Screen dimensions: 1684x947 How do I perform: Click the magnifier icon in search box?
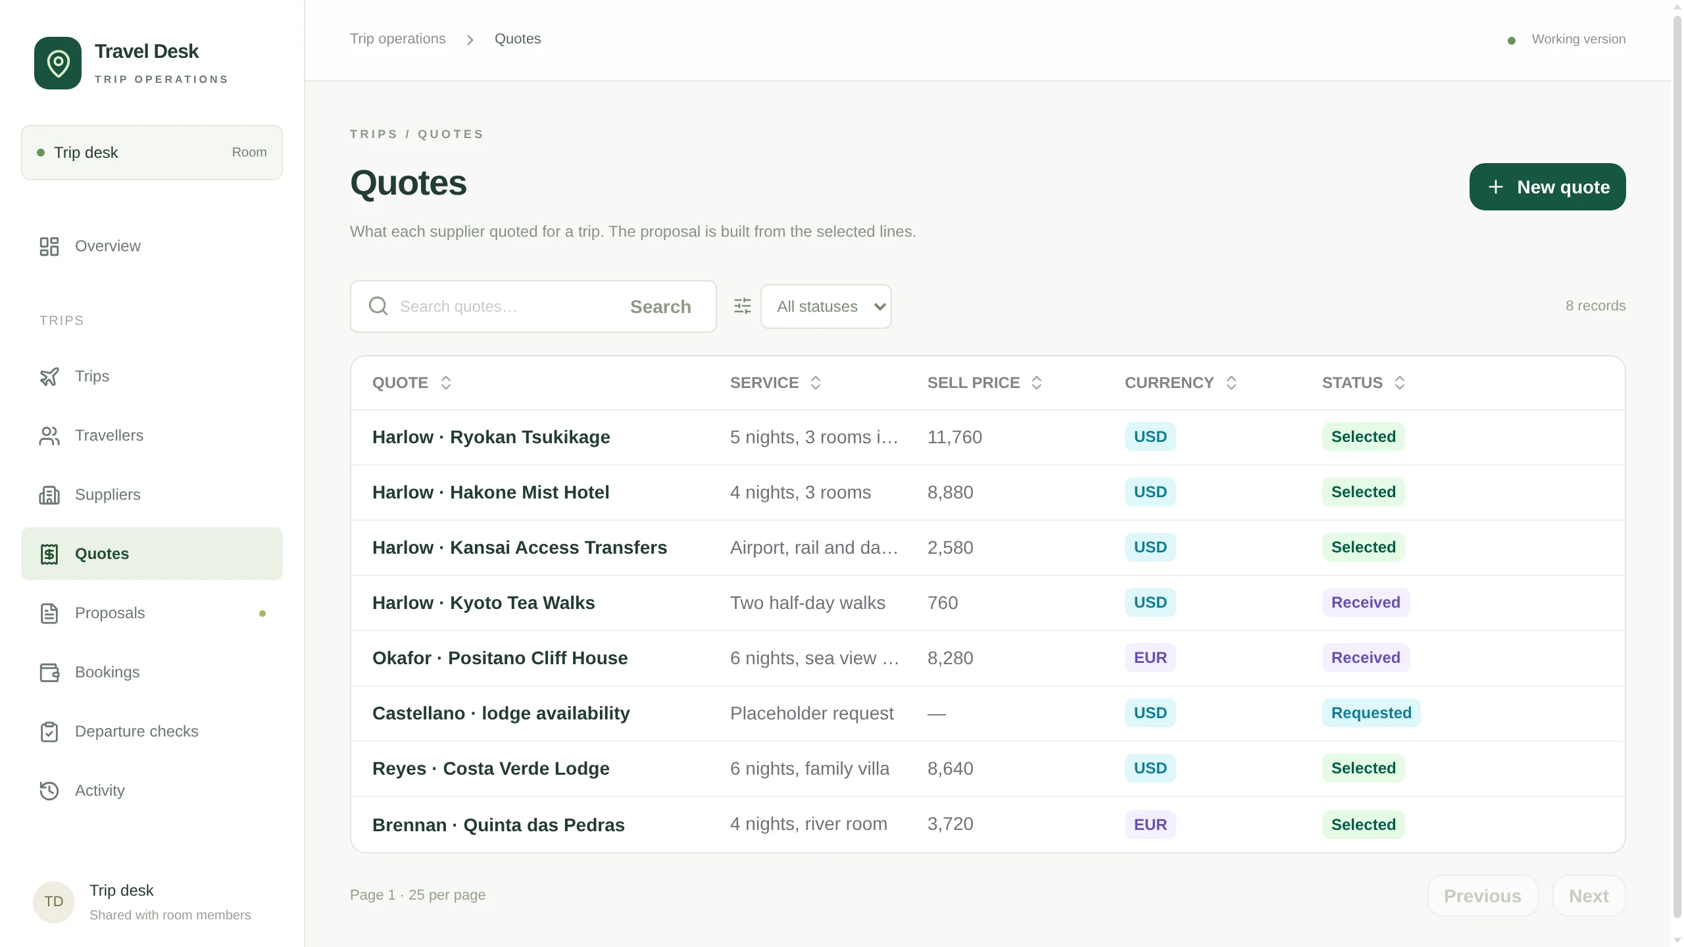[378, 306]
